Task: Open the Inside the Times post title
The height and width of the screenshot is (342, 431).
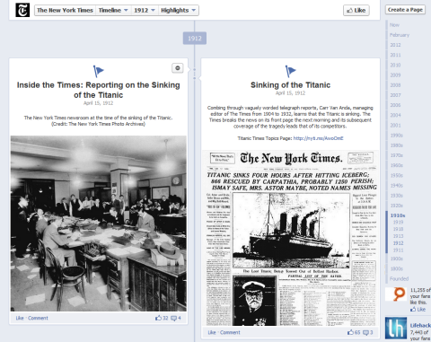Action: click(99, 90)
